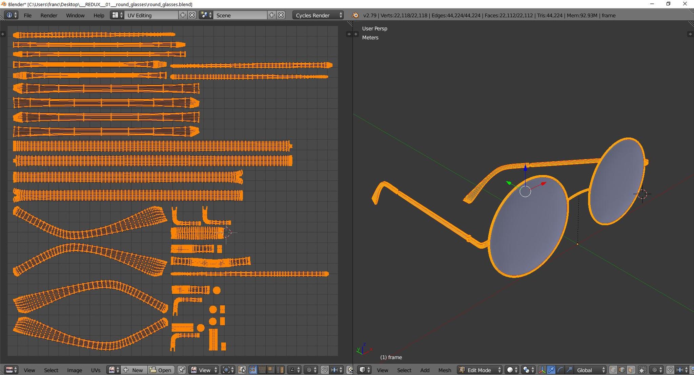The image size is (694, 375).
Task: Open the File menu
Action: point(27,15)
